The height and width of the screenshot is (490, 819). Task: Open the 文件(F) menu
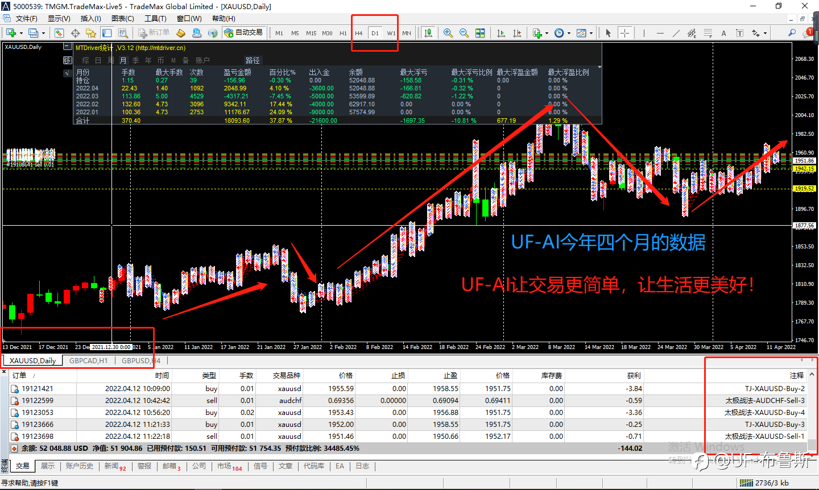click(x=26, y=18)
